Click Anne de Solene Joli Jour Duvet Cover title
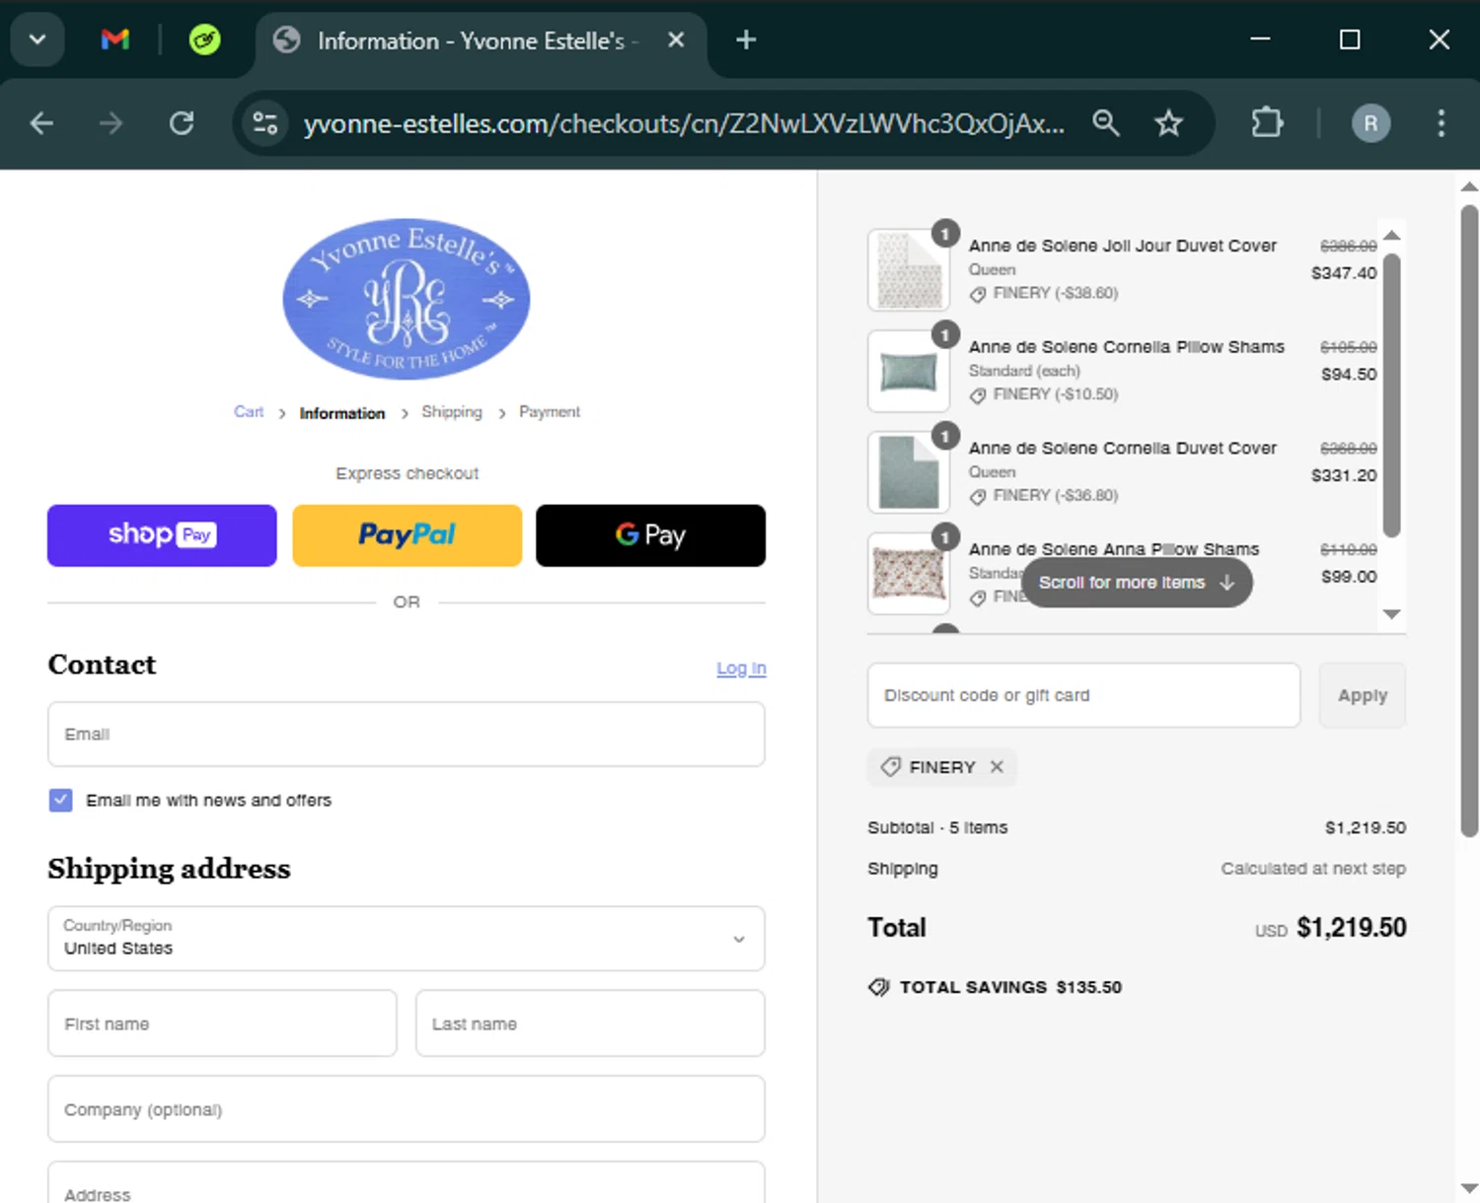This screenshot has height=1203, width=1480. pos(1123,246)
